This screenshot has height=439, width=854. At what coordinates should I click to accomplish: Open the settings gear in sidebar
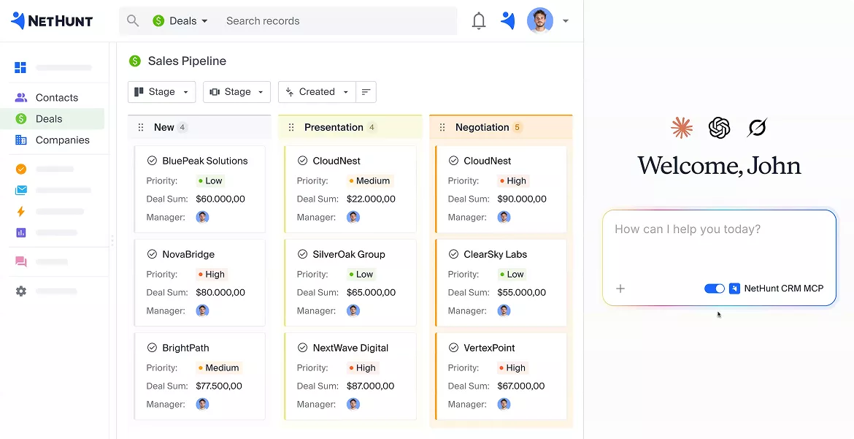pyautogui.click(x=20, y=291)
